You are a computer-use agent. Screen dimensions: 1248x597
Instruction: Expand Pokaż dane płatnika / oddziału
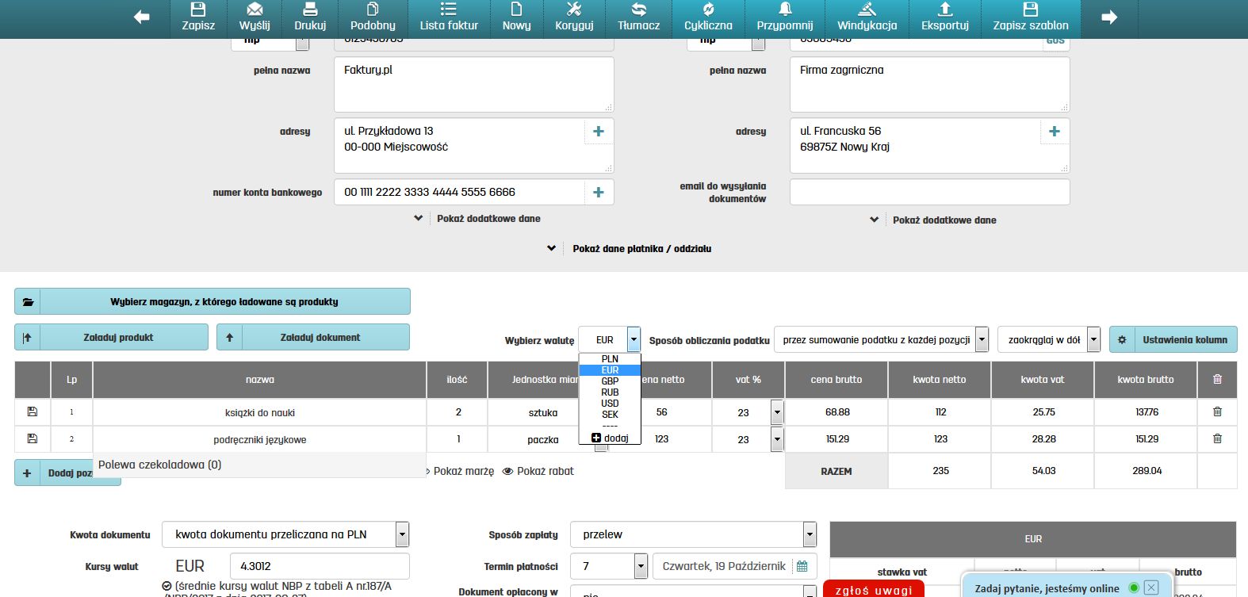[x=641, y=249]
